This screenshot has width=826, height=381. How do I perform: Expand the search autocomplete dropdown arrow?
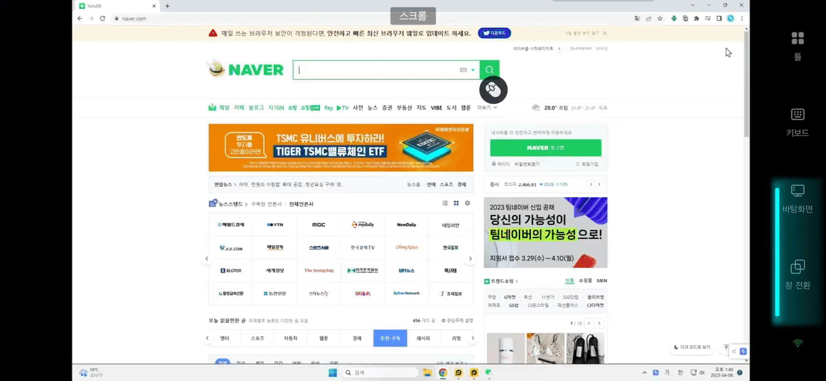click(473, 70)
